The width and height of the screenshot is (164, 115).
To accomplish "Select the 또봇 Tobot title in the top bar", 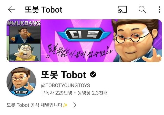I will point(43,10).
